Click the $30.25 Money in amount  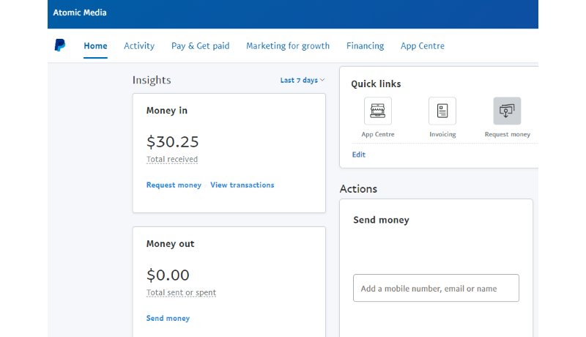tap(173, 141)
